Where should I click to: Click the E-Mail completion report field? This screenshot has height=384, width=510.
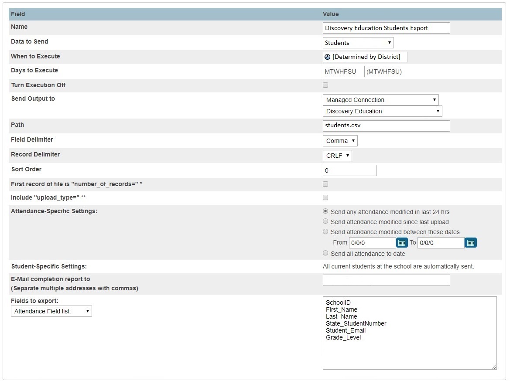tap(386, 280)
